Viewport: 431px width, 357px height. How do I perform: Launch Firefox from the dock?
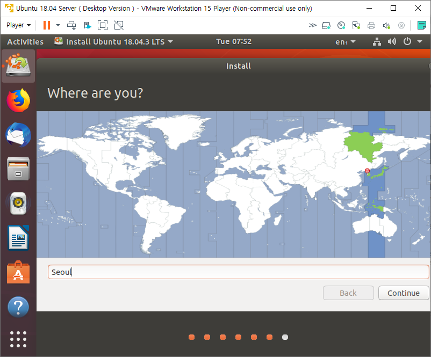click(18, 100)
